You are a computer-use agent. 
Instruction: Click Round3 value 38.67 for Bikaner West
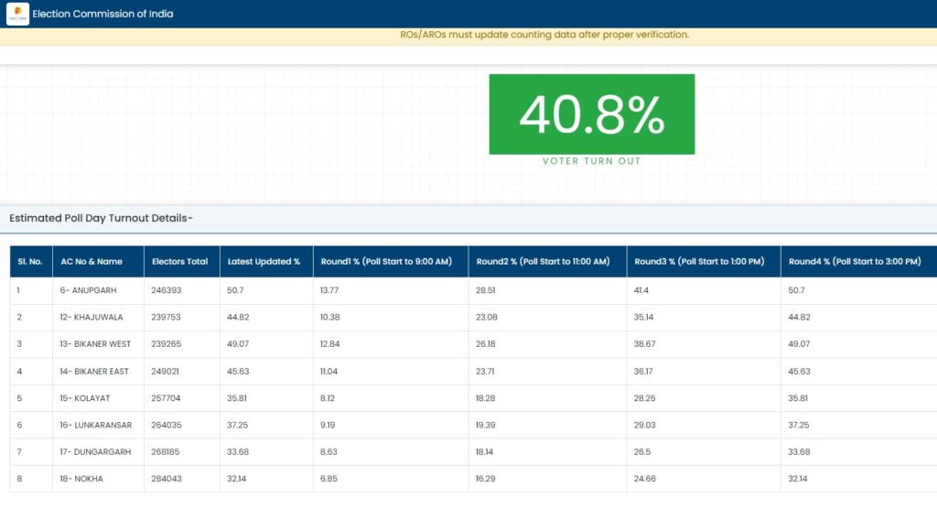point(645,344)
